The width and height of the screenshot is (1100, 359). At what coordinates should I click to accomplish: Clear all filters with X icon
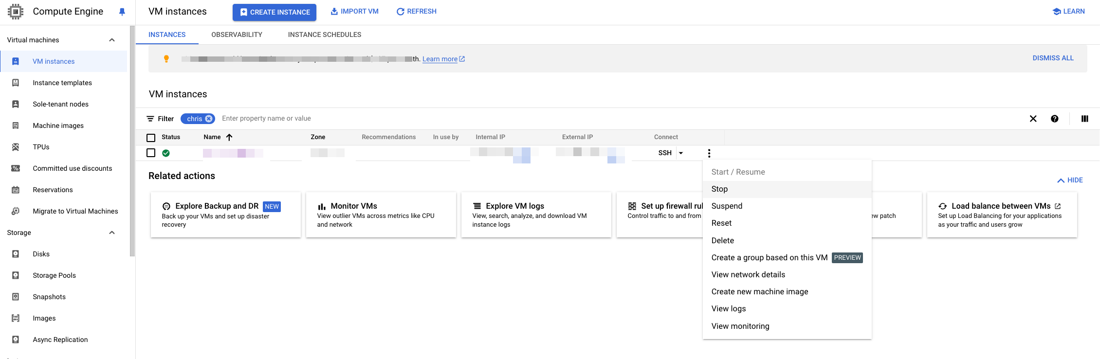1033,119
